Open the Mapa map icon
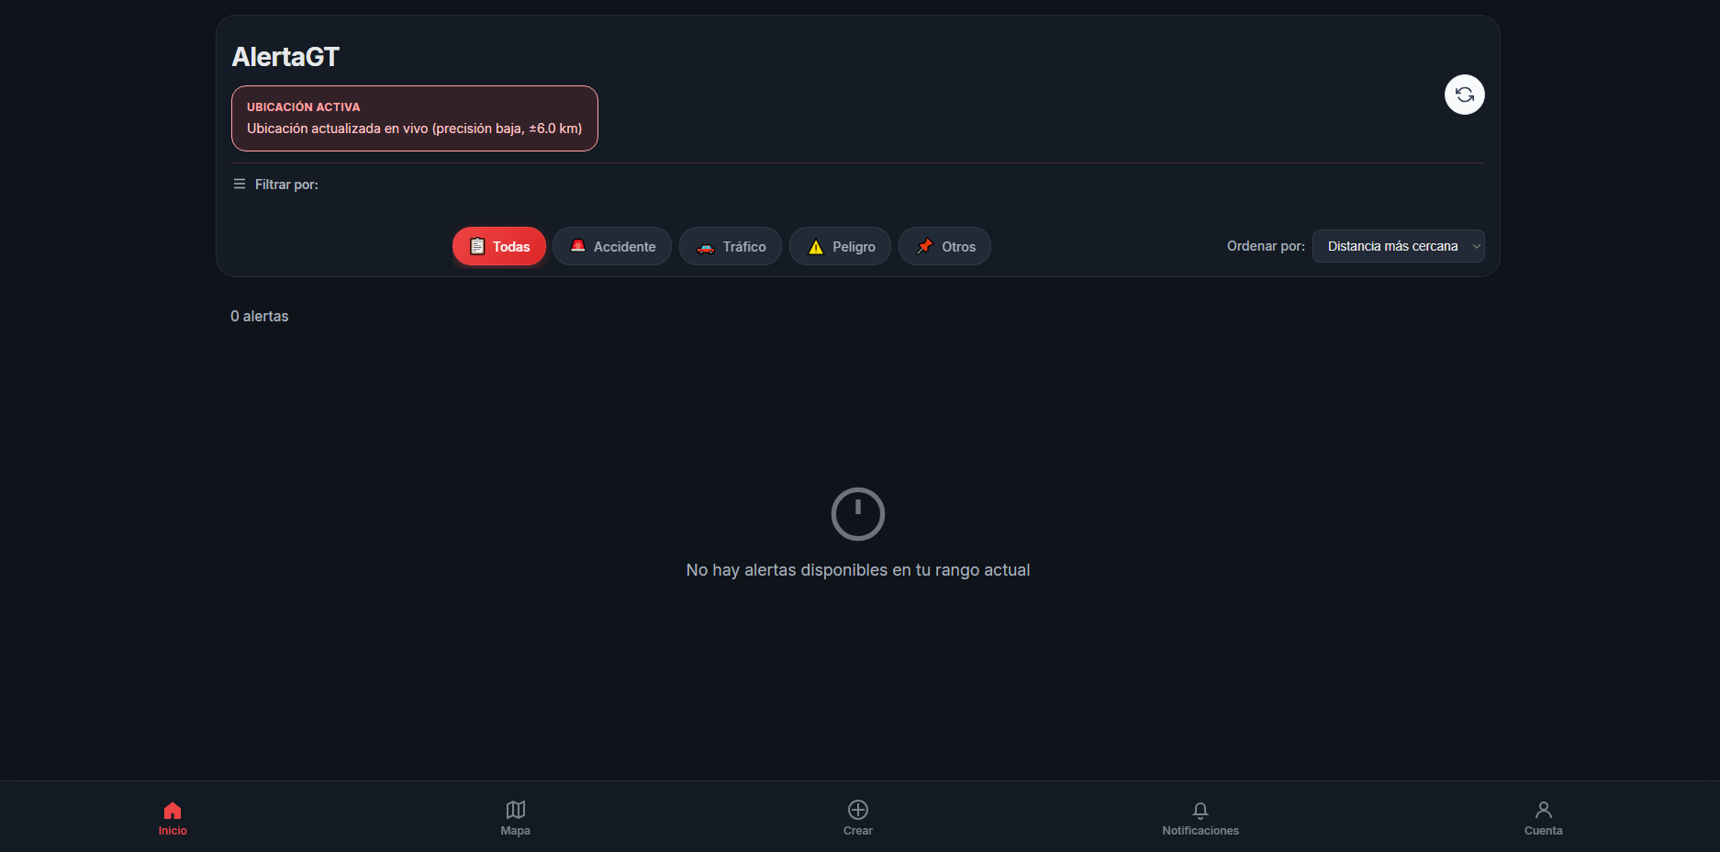 (516, 810)
